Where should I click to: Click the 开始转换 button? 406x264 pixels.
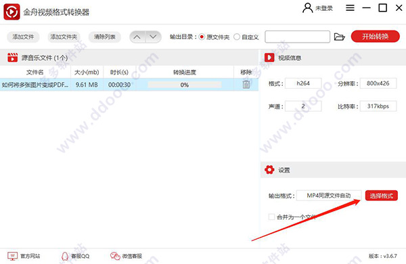(375, 37)
